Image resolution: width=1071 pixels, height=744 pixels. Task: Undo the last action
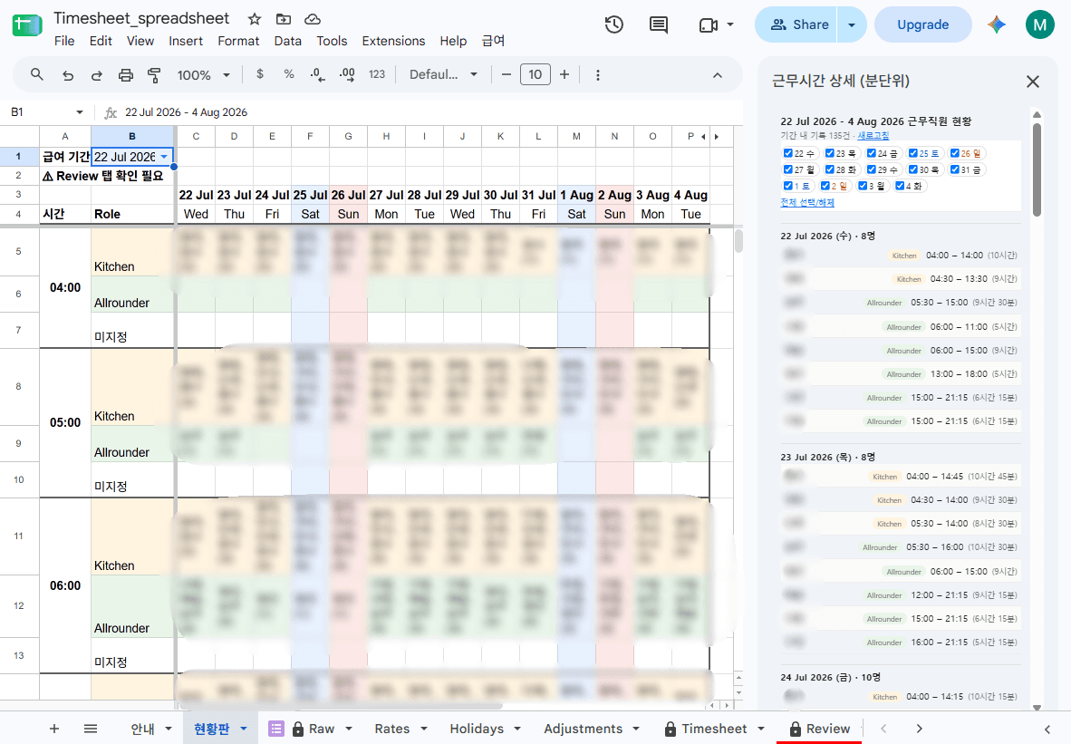coord(68,75)
